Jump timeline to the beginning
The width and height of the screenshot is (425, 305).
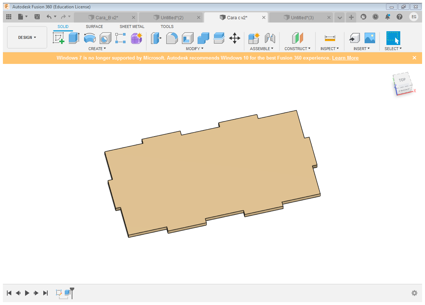coord(9,293)
